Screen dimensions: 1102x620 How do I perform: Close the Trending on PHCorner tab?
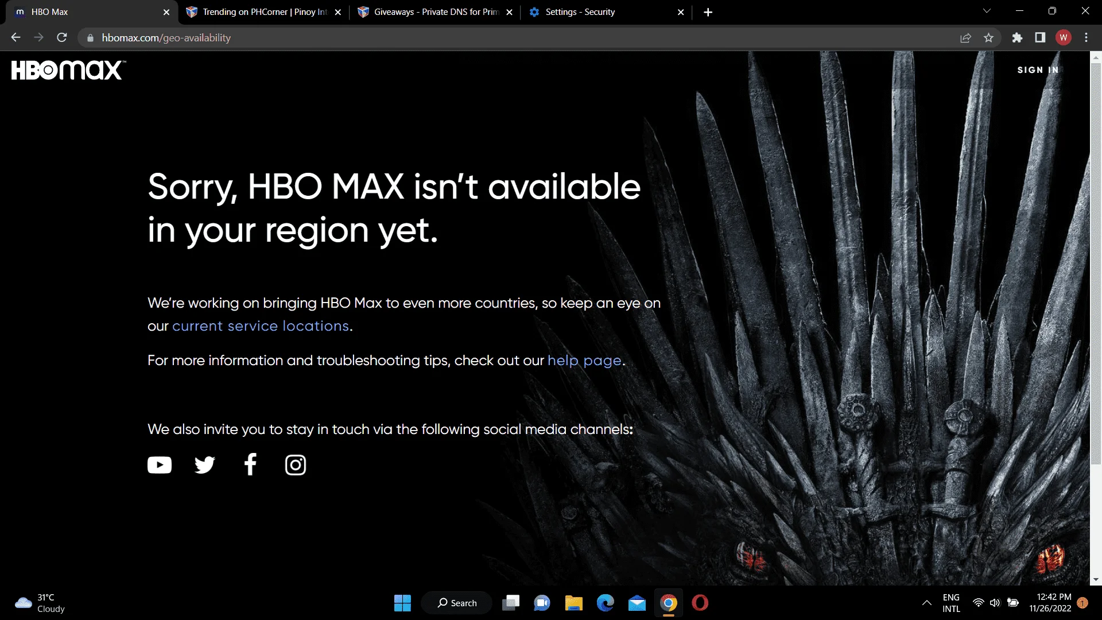pos(338,12)
